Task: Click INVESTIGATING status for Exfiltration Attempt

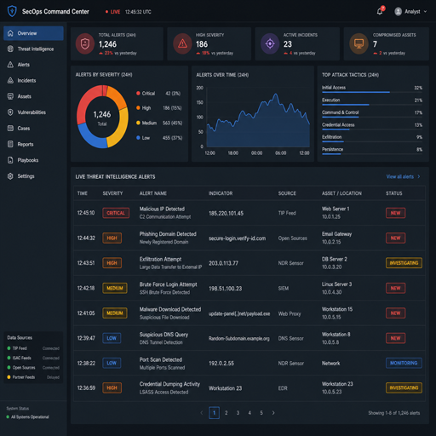Action: point(404,263)
